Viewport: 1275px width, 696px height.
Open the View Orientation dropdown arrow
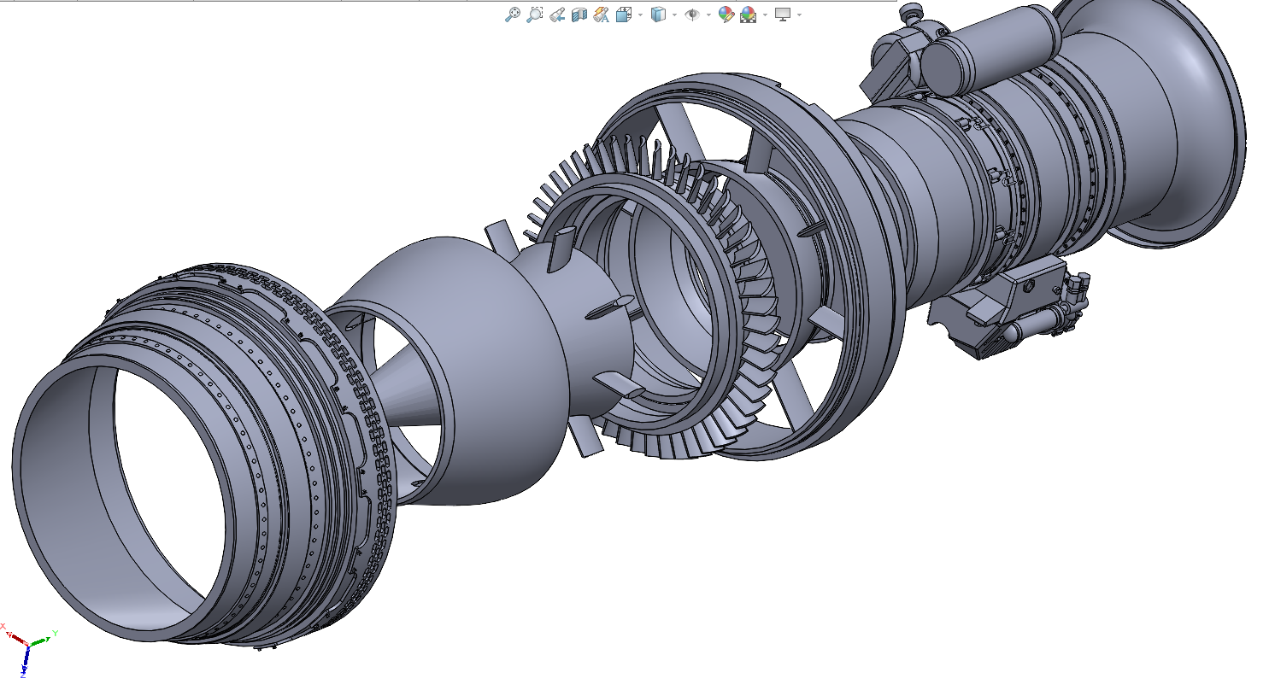point(640,15)
